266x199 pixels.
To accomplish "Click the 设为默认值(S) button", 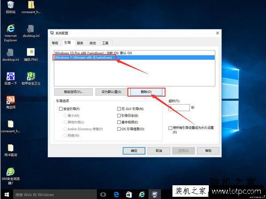I will [111, 92].
